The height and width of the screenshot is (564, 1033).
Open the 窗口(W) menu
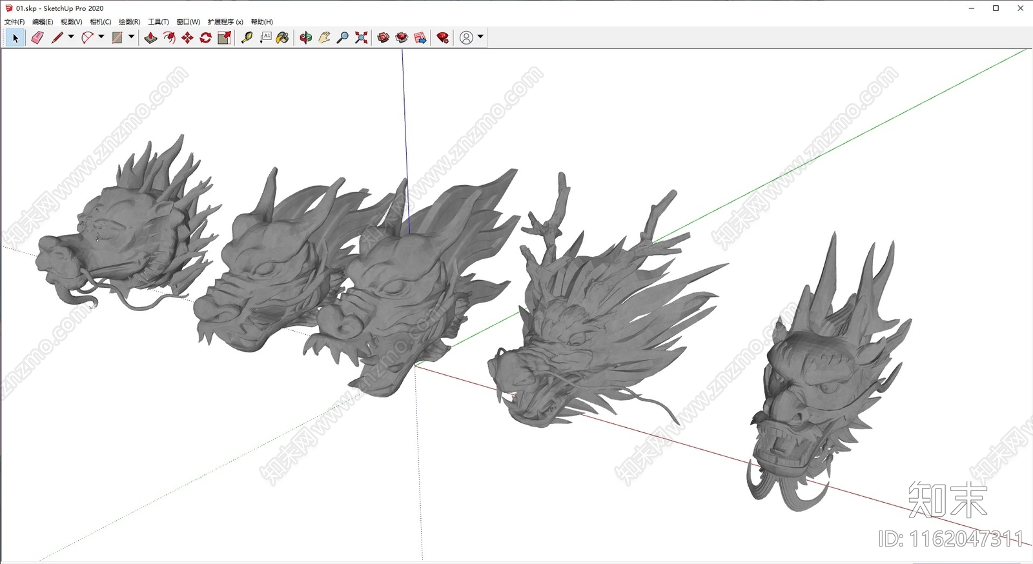pos(189,22)
